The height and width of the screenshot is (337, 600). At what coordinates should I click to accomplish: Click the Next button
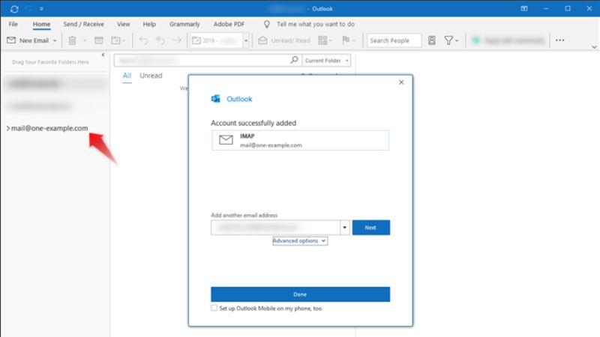tap(370, 228)
